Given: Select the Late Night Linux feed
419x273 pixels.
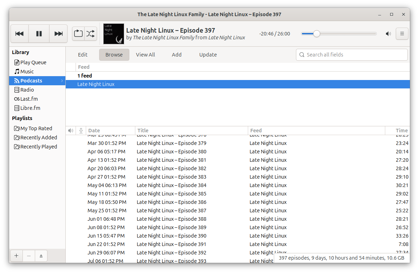Looking at the screenshot, I should pos(238,84).
